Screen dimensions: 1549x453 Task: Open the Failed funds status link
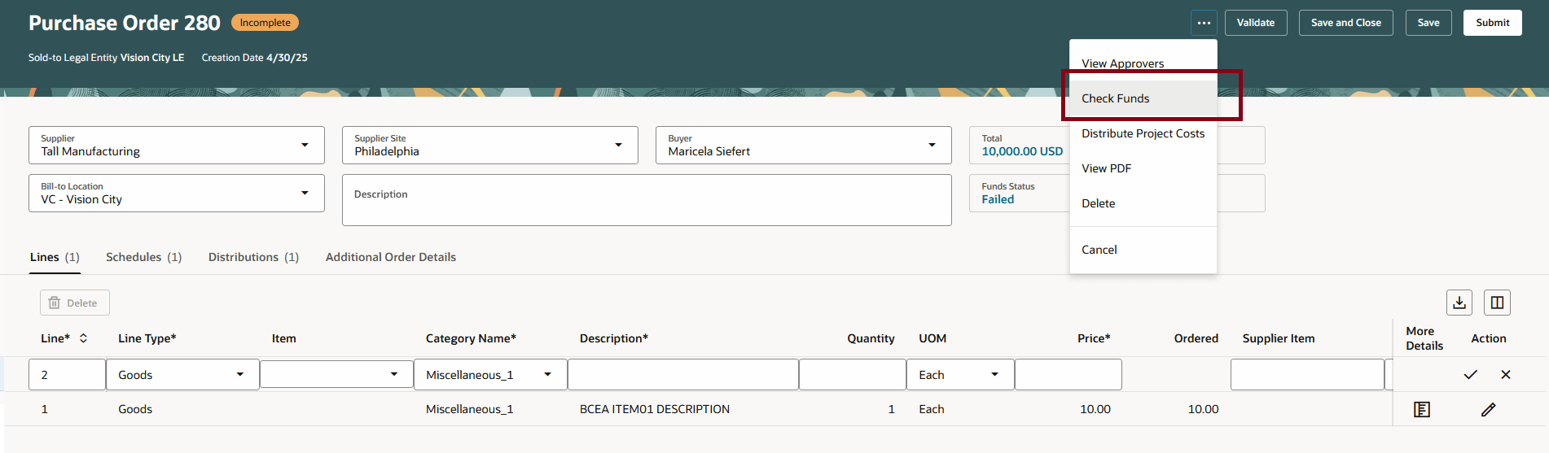coord(998,199)
